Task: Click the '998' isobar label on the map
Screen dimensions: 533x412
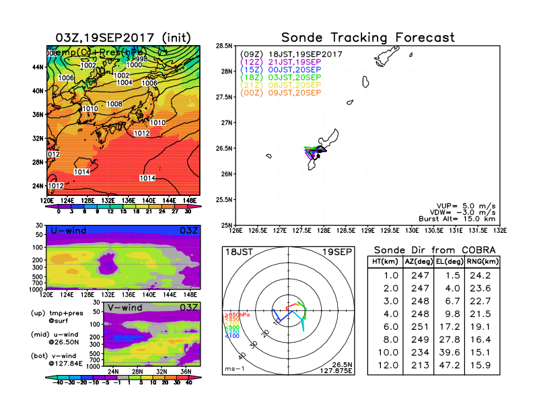Action: (x=142, y=59)
